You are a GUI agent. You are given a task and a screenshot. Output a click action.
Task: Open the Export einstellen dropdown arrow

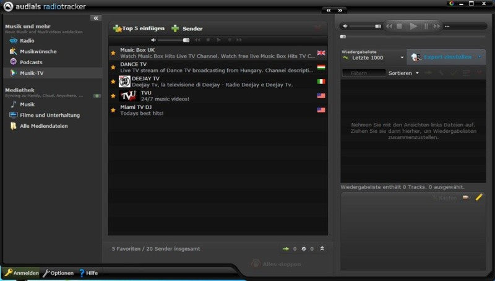[x=479, y=57]
